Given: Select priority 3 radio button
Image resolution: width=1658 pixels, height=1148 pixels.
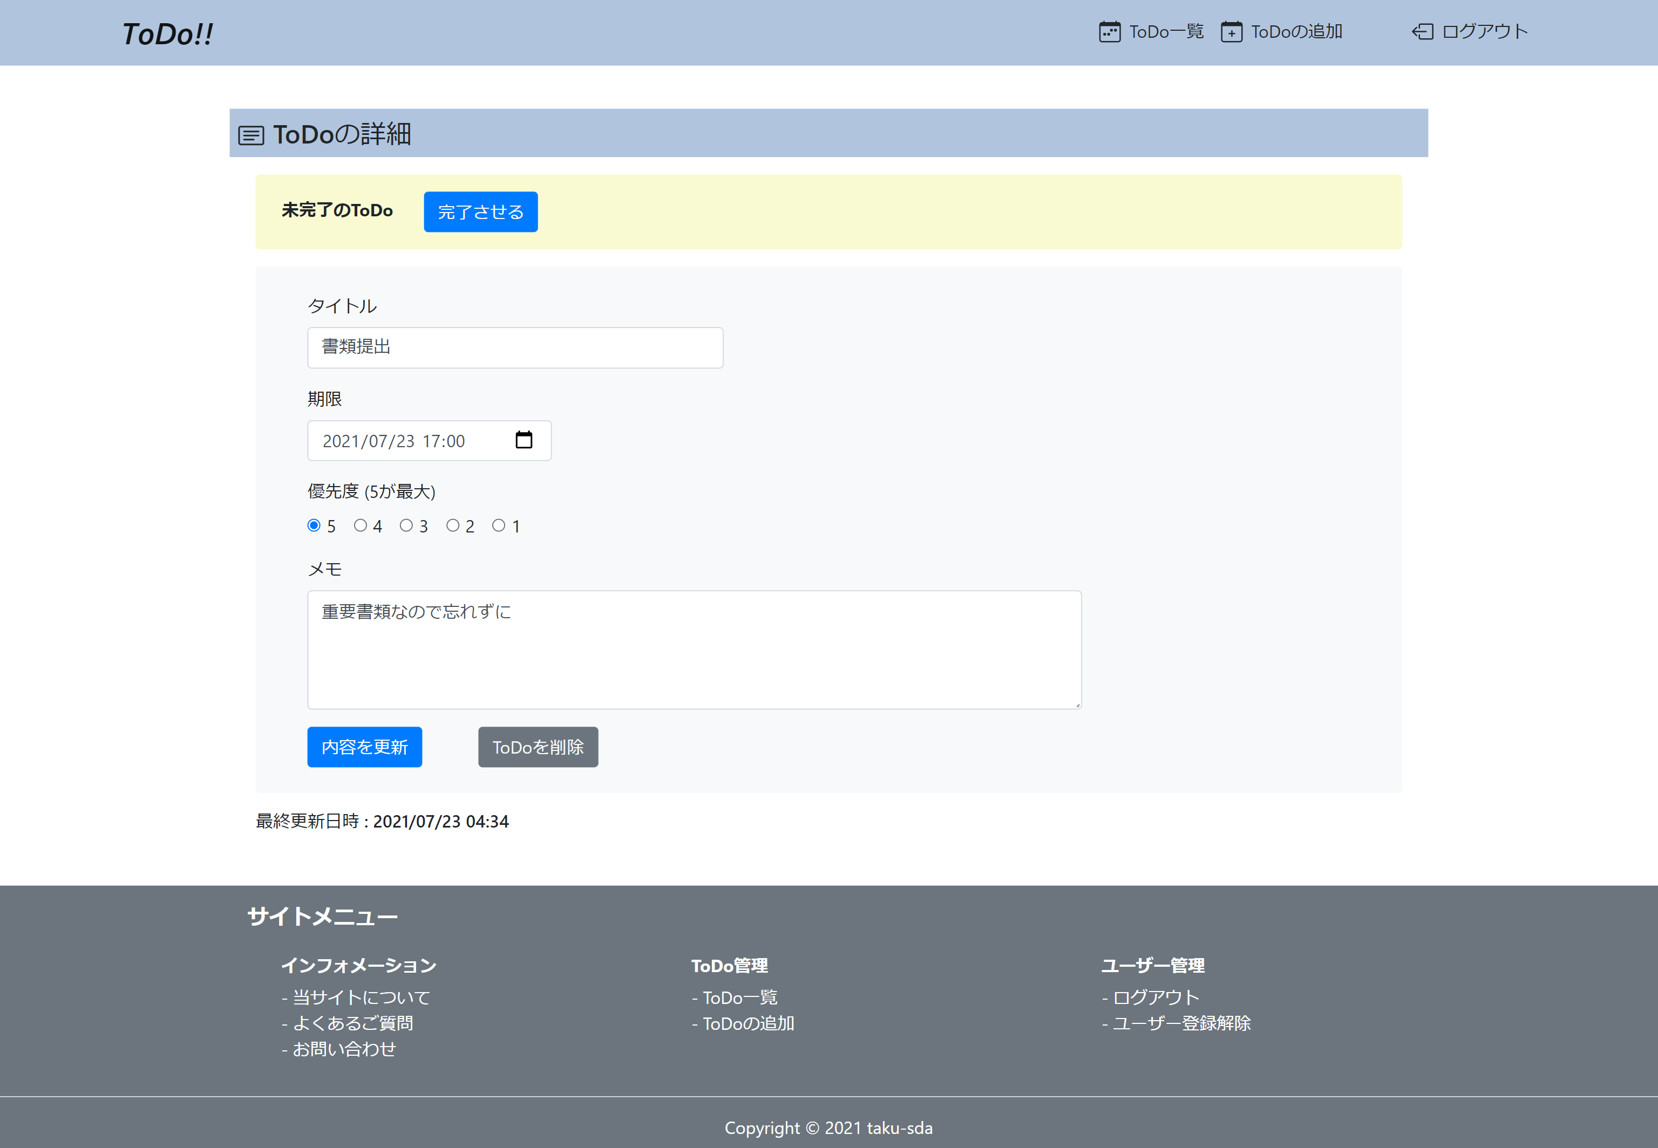Looking at the screenshot, I should tap(406, 525).
